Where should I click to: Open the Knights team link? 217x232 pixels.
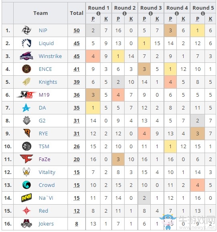pyautogui.click(x=48, y=82)
